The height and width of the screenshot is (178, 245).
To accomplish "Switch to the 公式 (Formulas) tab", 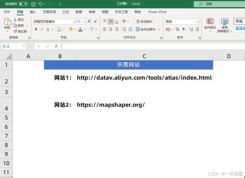I will [65, 12].
